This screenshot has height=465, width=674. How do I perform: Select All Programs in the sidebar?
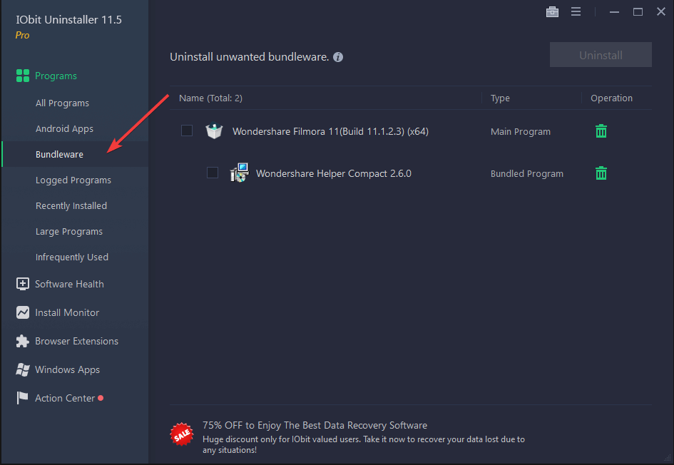pos(62,103)
